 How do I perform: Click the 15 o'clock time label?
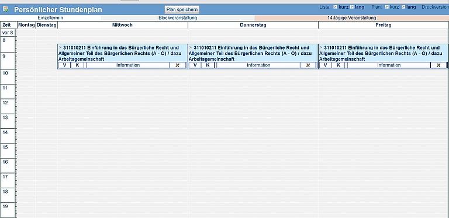[5, 147]
